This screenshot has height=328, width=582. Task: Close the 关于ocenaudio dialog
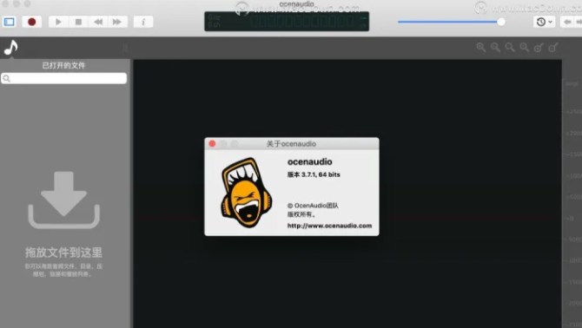212,143
